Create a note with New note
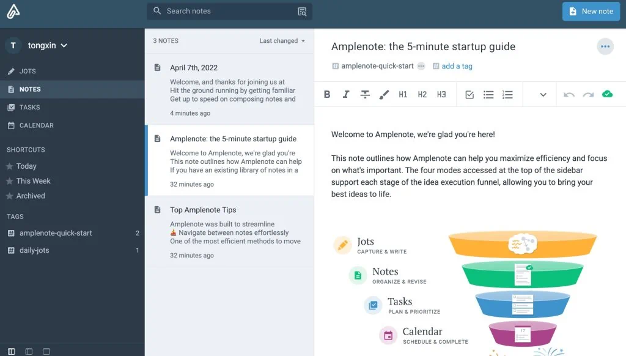This screenshot has height=356, width=626. pyautogui.click(x=591, y=11)
